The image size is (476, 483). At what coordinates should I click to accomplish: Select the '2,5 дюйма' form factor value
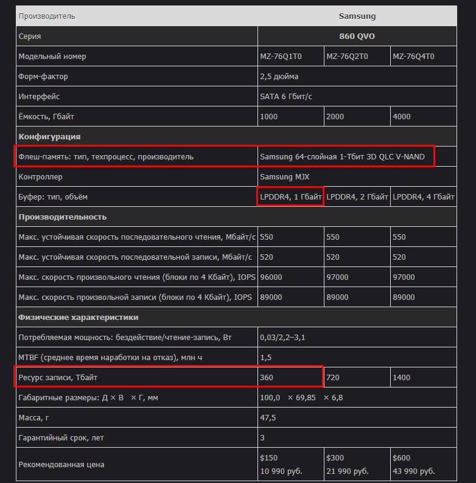279,77
